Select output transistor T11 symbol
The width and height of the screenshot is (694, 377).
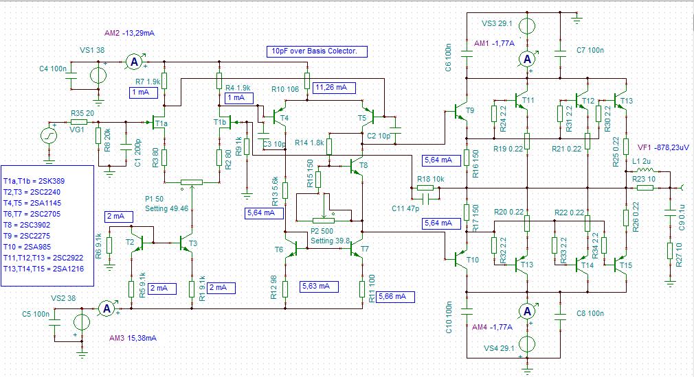522,101
